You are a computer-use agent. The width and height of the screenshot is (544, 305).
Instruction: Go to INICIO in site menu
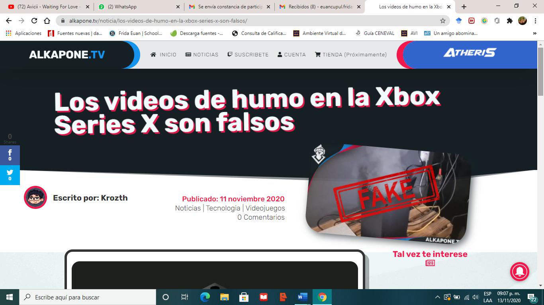pyautogui.click(x=163, y=55)
